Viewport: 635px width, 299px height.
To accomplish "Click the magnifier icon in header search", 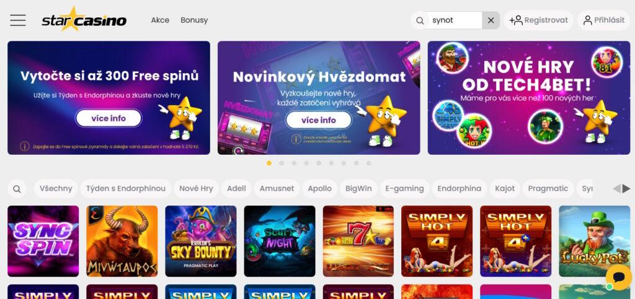I will [420, 20].
